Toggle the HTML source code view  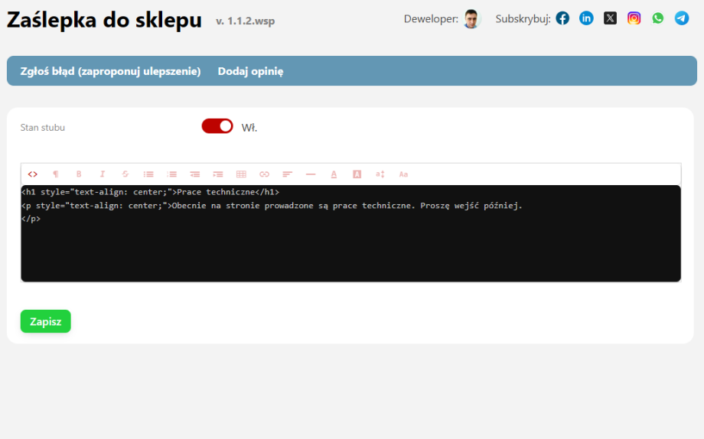click(x=32, y=174)
